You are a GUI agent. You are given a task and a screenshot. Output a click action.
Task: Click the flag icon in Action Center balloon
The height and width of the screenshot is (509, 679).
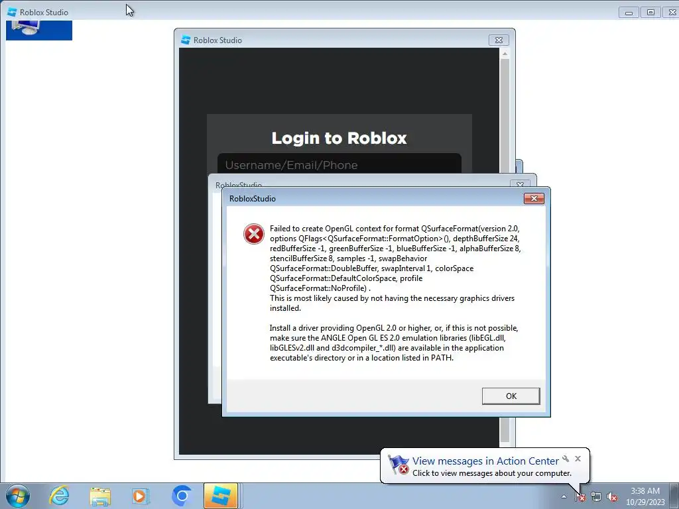tap(398, 465)
